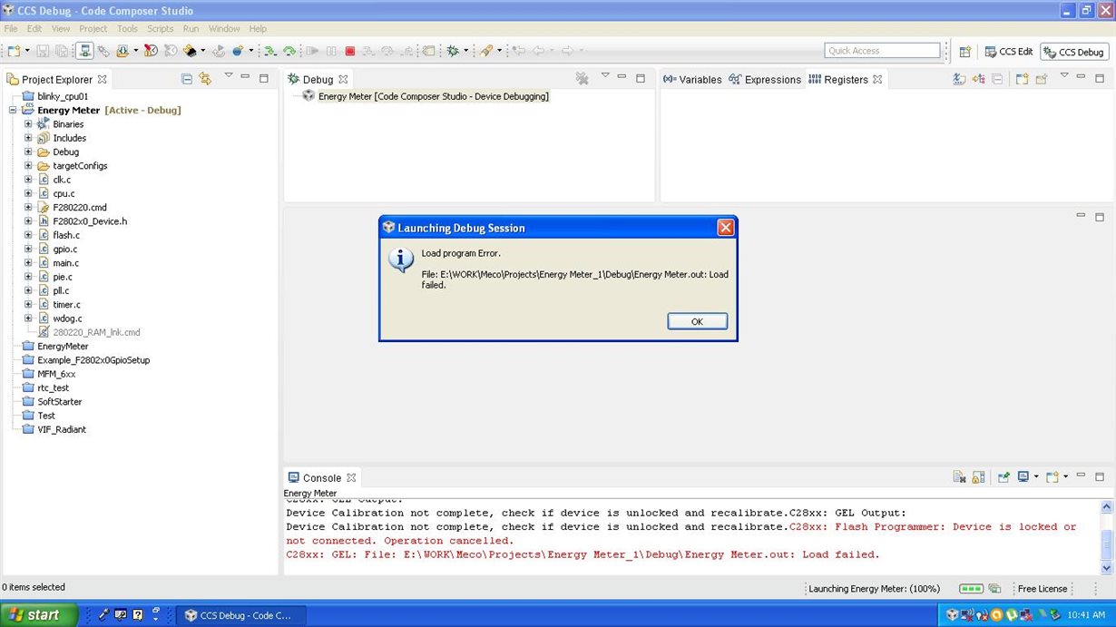Image resolution: width=1116 pixels, height=627 pixels.
Task: Click the Pin Console icon
Action: [x=1003, y=476]
